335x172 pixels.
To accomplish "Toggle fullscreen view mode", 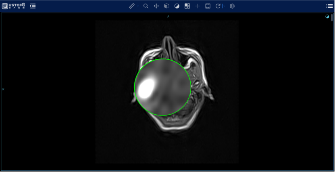I will pos(208,6).
